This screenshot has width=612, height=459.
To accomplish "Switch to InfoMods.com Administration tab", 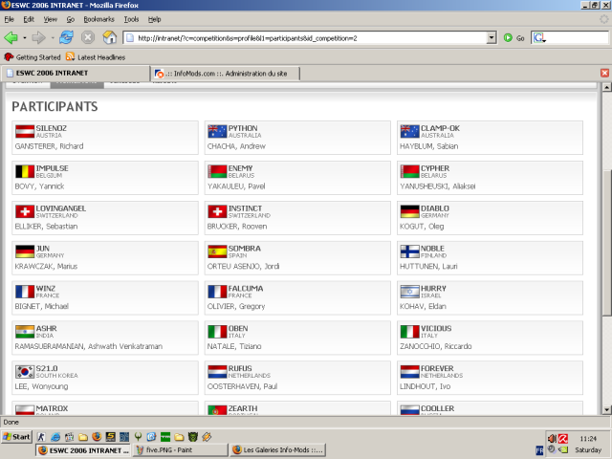I will 226,74.
